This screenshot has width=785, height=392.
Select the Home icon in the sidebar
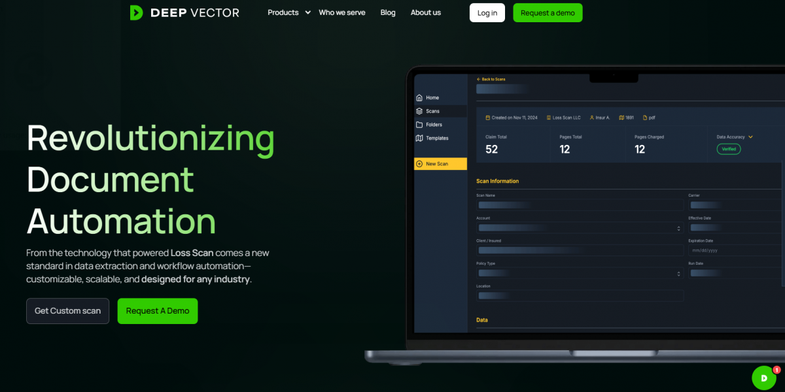click(419, 97)
